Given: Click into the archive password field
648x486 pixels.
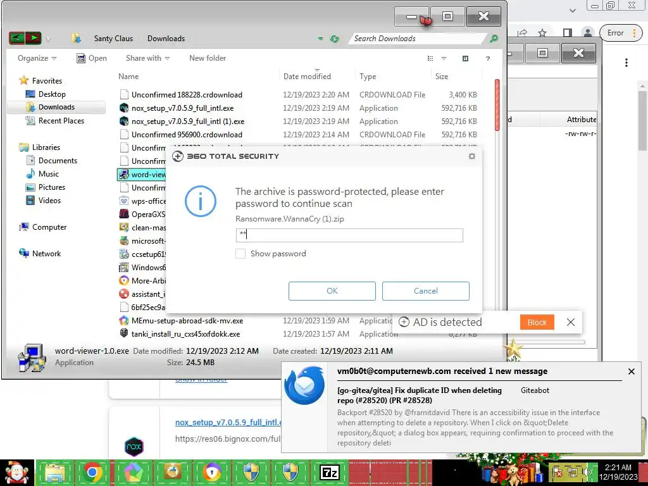Looking at the screenshot, I should [x=349, y=235].
